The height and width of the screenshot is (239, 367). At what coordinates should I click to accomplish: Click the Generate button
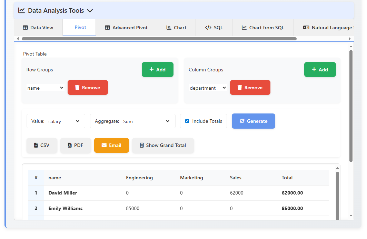point(254,121)
